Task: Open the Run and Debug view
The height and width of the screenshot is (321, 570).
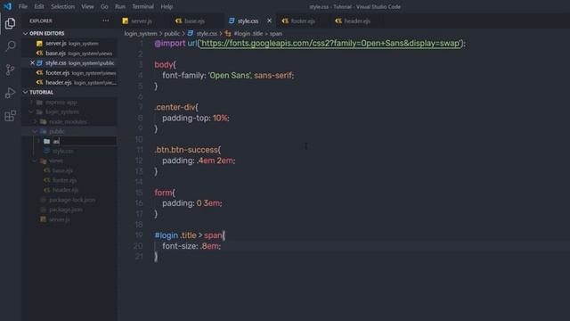Action: coord(10,93)
